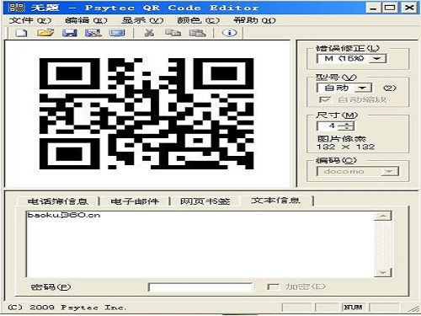
Task: Click the text area scroll up arrow
Action: point(383,216)
